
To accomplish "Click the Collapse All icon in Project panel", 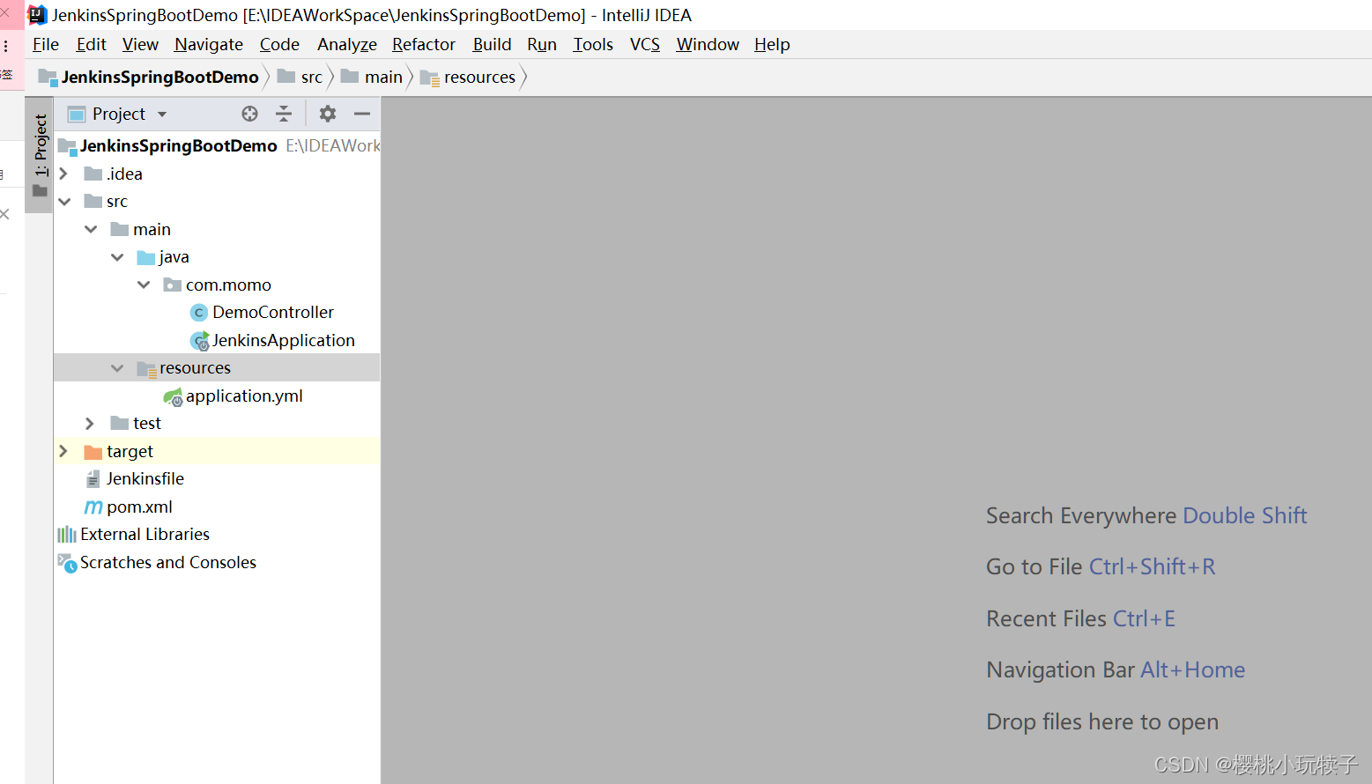I will [284, 114].
